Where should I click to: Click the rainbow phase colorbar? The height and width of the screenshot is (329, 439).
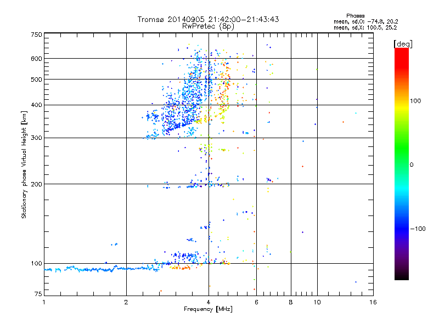coord(402,164)
